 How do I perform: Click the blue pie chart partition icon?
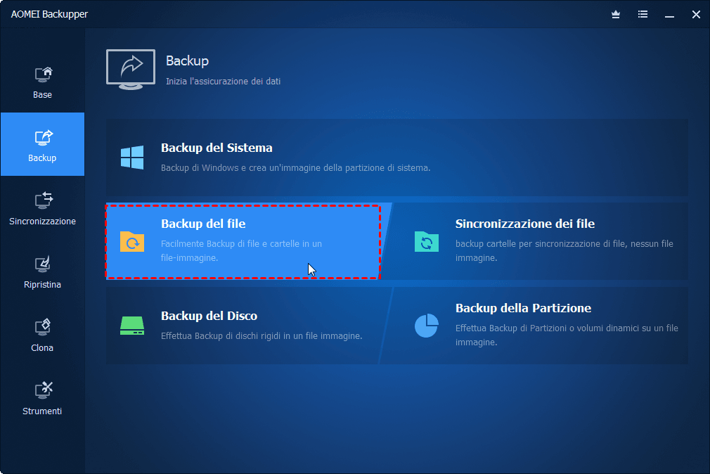coord(427,326)
